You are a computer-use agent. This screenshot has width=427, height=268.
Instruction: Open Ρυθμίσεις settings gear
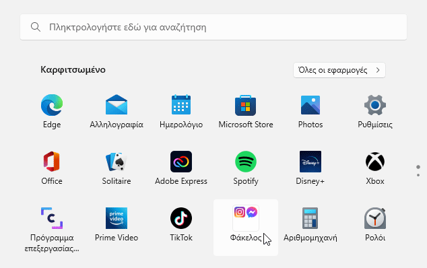(x=375, y=111)
